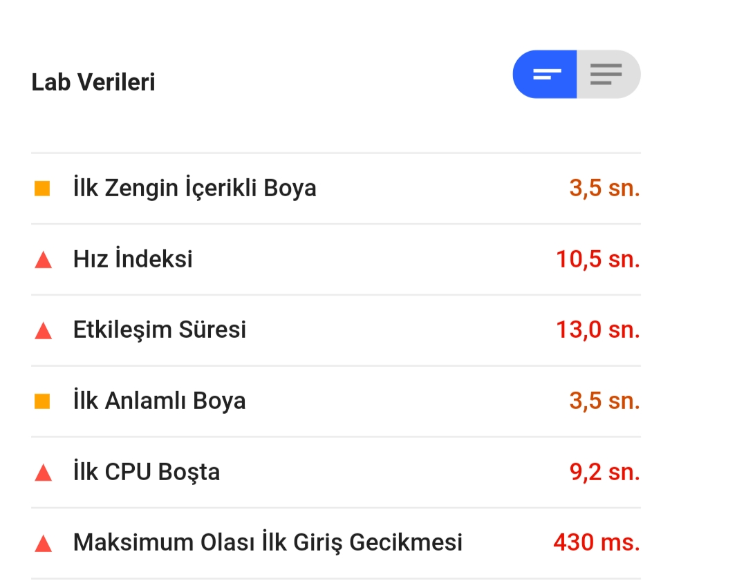Click red triangle icon beside Hız İndeksi
Viewport: 746px width, 581px height.
[44, 260]
